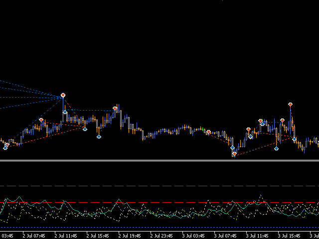Click the '3 Jul 15:45' time axis label
The image size is (319, 239).
pos(289,236)
